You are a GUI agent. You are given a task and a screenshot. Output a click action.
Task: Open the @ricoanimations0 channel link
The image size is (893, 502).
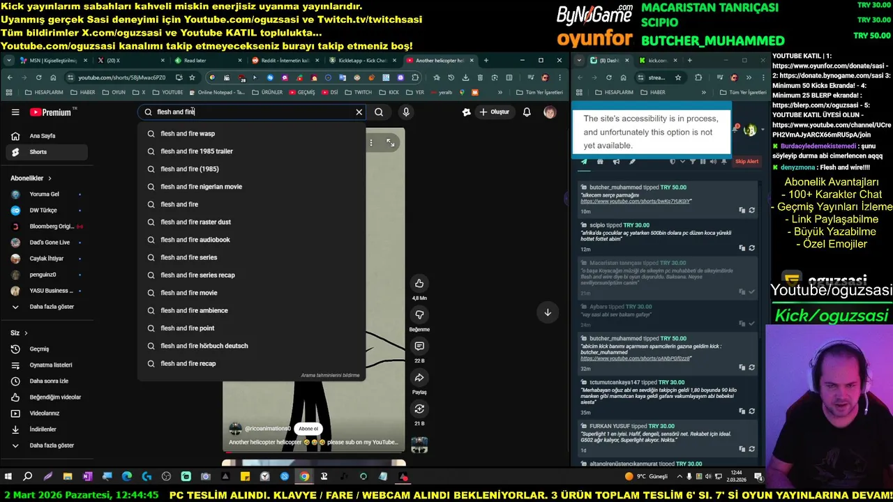tap(267, 429)
